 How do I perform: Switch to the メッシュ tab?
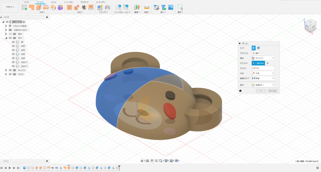click(53, 2)
